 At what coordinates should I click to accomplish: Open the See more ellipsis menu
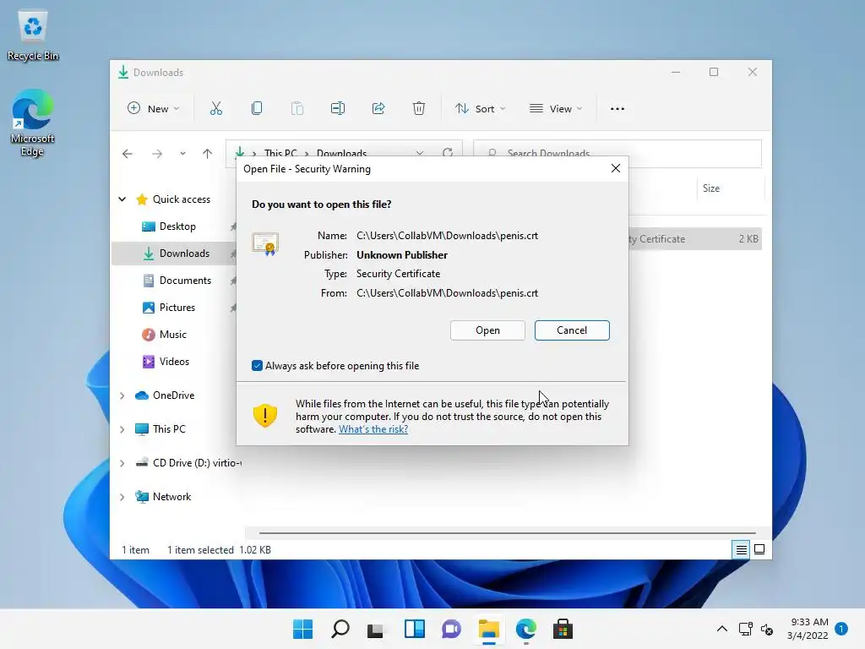point(617,109)
